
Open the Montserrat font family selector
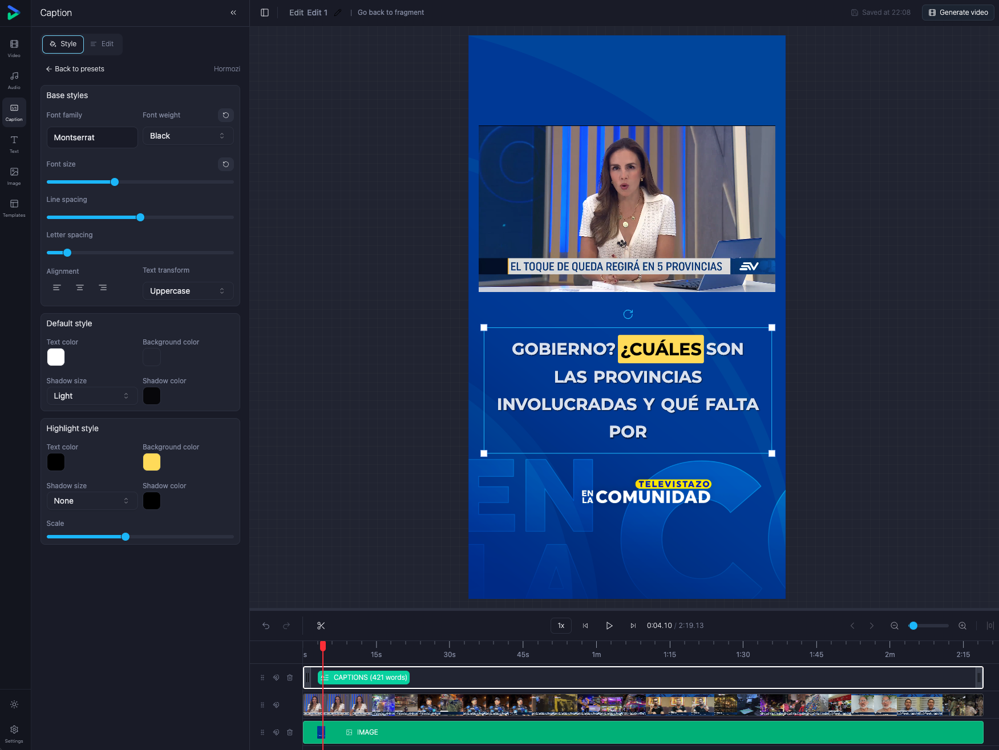[x=92, y=137]
